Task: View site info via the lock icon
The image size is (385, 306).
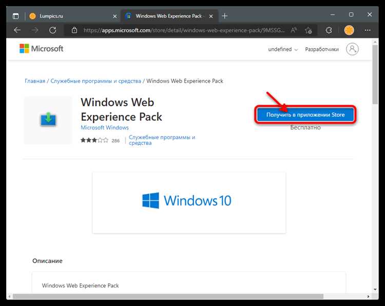Action: click(x=74, y=30)
